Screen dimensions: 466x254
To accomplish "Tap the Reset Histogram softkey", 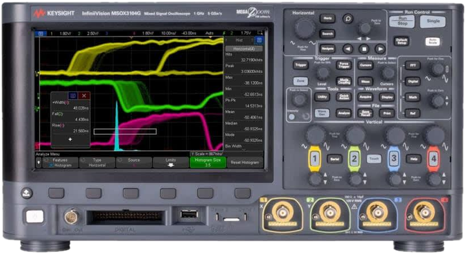I will (x=245, y=163).
